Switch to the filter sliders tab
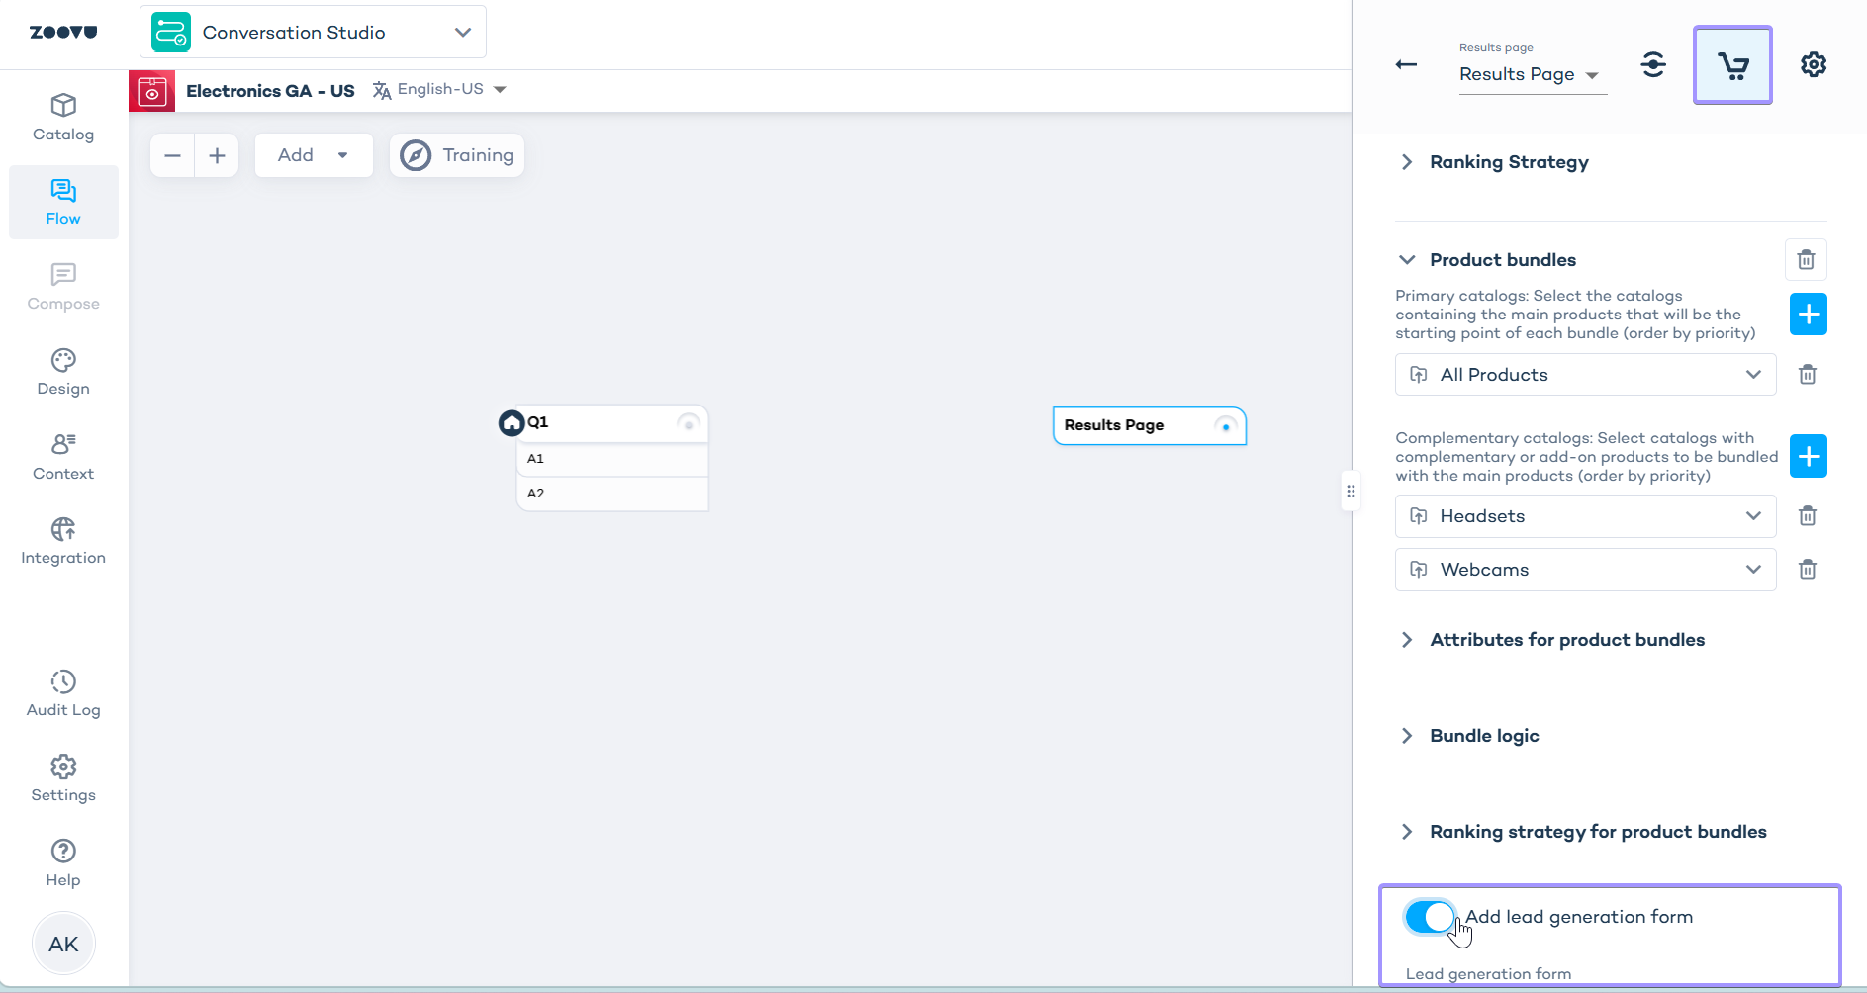 tap(1652, 65)
